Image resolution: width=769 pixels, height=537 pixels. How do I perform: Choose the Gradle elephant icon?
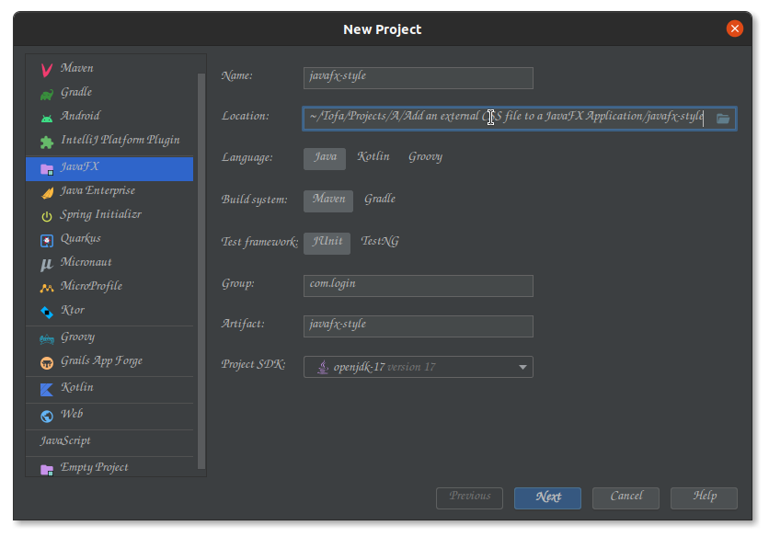coord(47,94)
